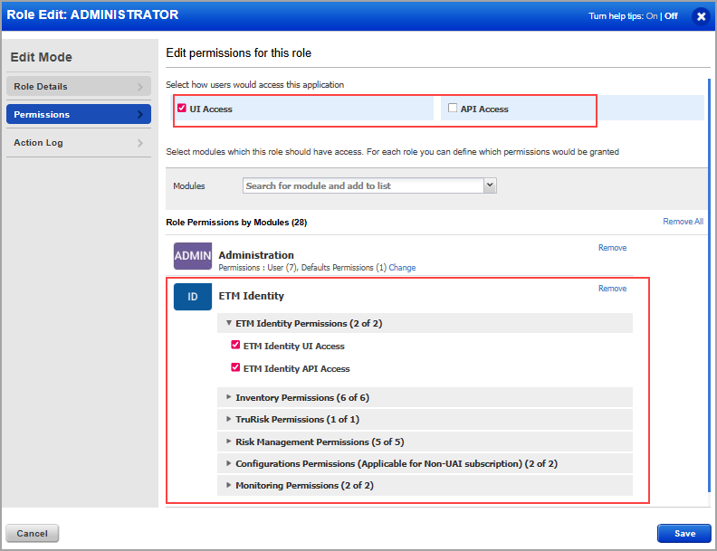Viewport: 717px width, 551px height.
Task: Open the Role Details tab
Action: (79, 86)
